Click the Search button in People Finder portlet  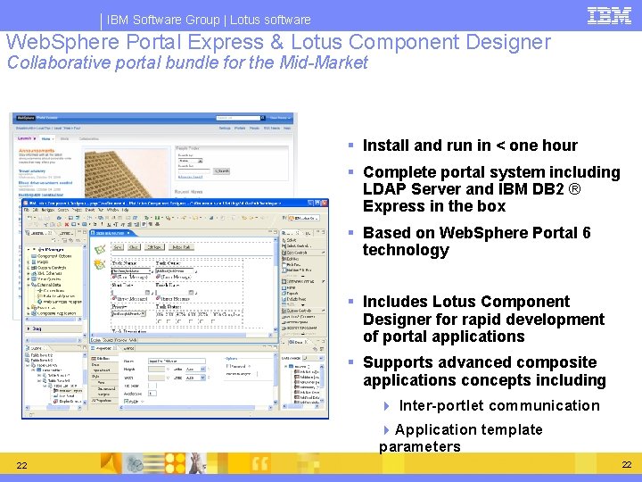221,170
